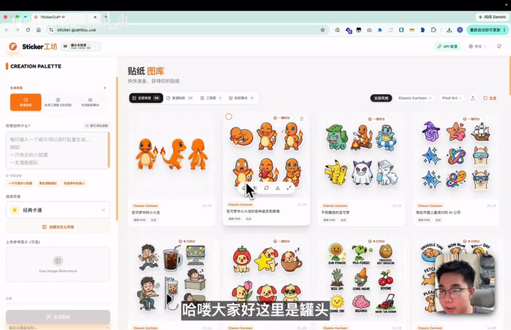Use the 一只可爱的小狐狸 suggestion chip
511x330 pixels.
(20, 183)
